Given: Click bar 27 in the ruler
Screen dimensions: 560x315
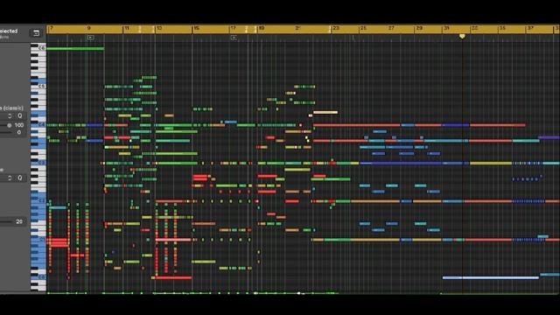Looking at the screenshot, I should (x=391, y=28).
